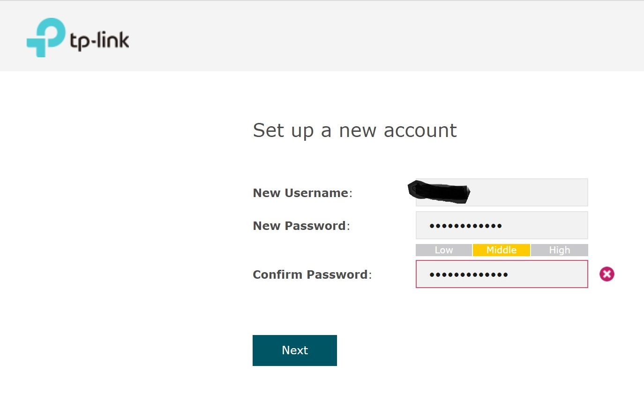Select the yellow Middle strength segment

click(x=501, y=250)
